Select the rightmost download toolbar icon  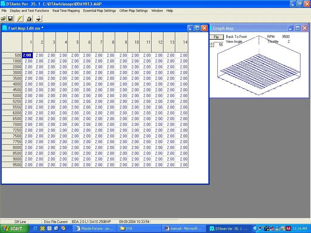(38, 19)
